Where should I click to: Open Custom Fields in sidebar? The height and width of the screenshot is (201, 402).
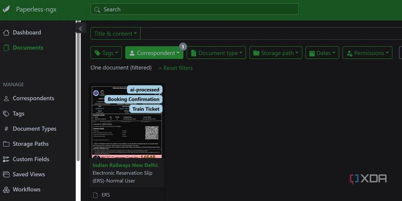[31, 159]
